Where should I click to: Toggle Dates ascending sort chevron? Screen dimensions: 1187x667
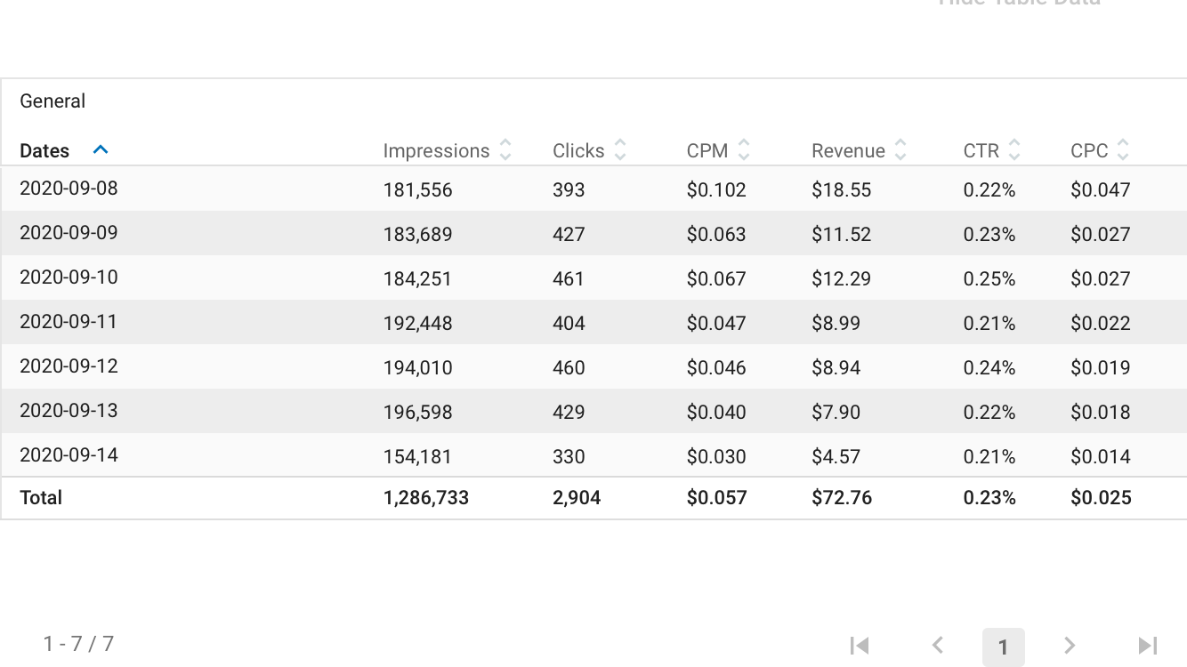[x=101, y=149]
